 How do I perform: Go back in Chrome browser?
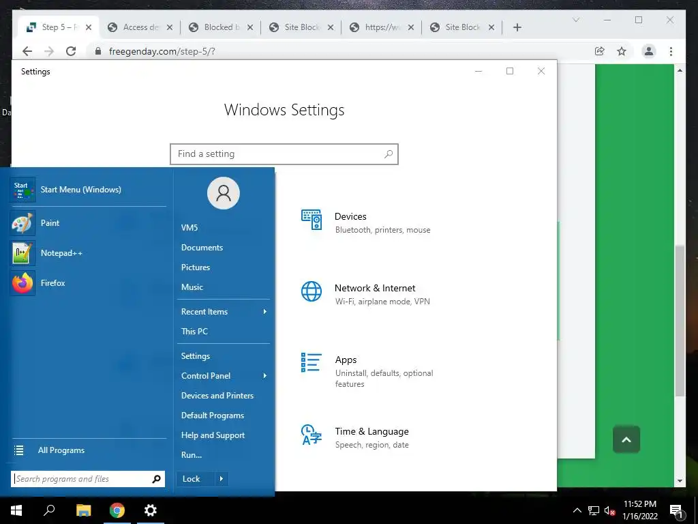coord(27,51)
